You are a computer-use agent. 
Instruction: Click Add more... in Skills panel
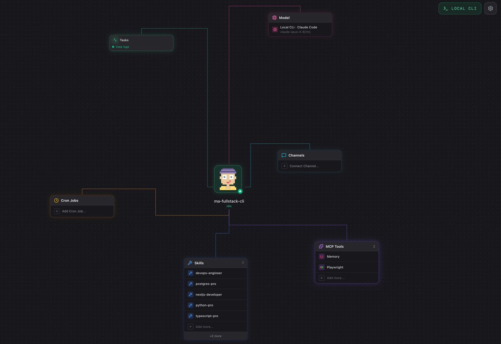[205, 326]
